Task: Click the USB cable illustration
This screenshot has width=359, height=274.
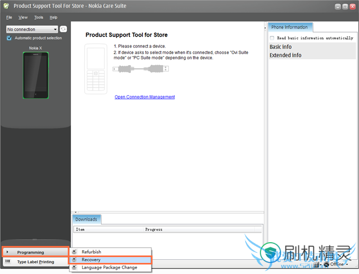Action: [x=140, y=69]
